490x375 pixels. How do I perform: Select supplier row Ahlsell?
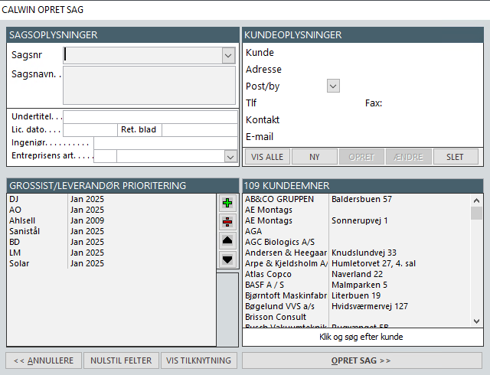click(111, 220)
